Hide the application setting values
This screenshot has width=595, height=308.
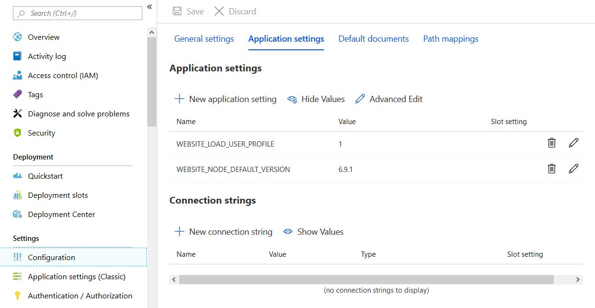click(316, 99)
